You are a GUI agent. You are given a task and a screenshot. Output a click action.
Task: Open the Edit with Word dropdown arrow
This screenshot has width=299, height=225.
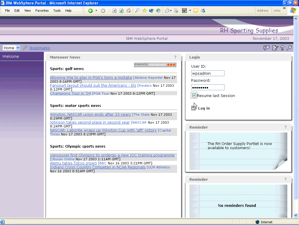tap(190, 11)
